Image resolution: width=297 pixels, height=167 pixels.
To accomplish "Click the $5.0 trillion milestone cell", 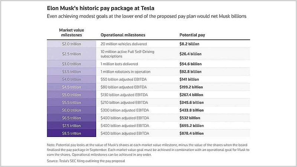I will coord(71,95).
